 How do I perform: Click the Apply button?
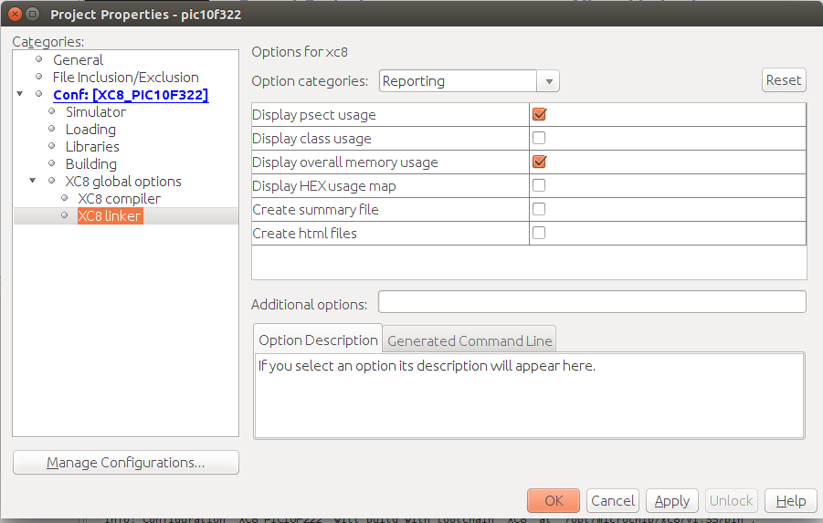(x=671, y=500)
